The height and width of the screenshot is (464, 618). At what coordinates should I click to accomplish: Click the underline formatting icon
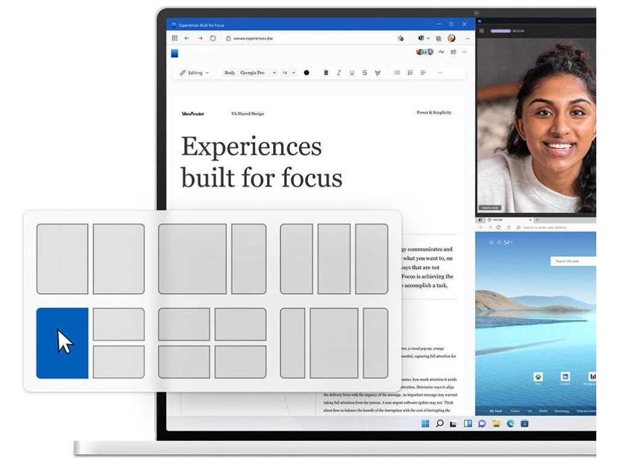pyautogui.click(x=352, y=72)
